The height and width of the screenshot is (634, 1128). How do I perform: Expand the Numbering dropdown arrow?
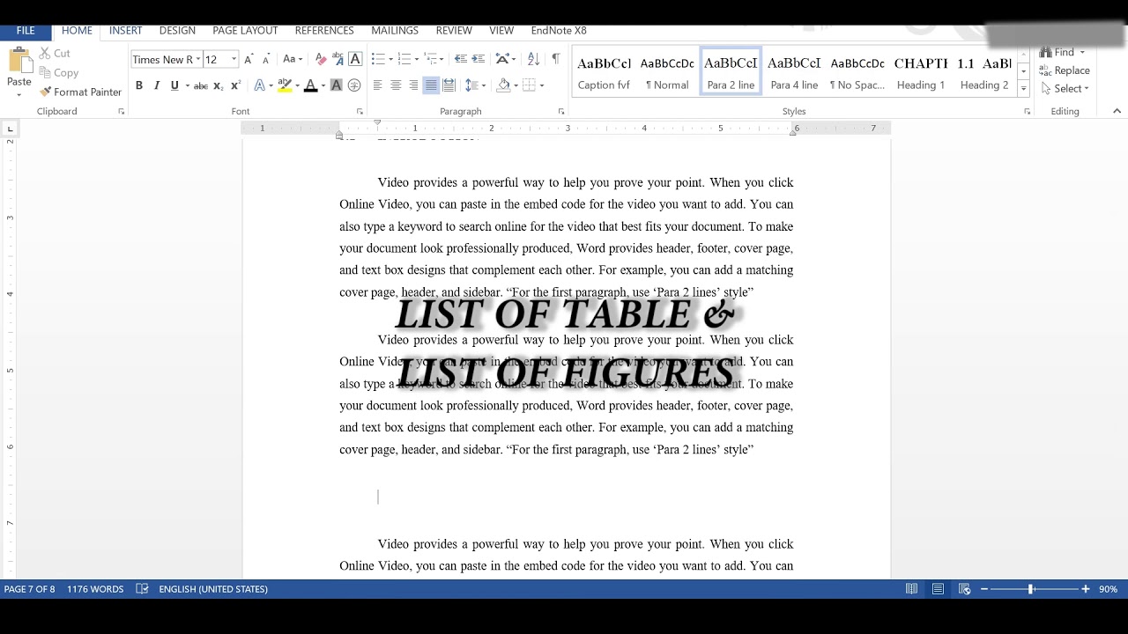point(417,59)
